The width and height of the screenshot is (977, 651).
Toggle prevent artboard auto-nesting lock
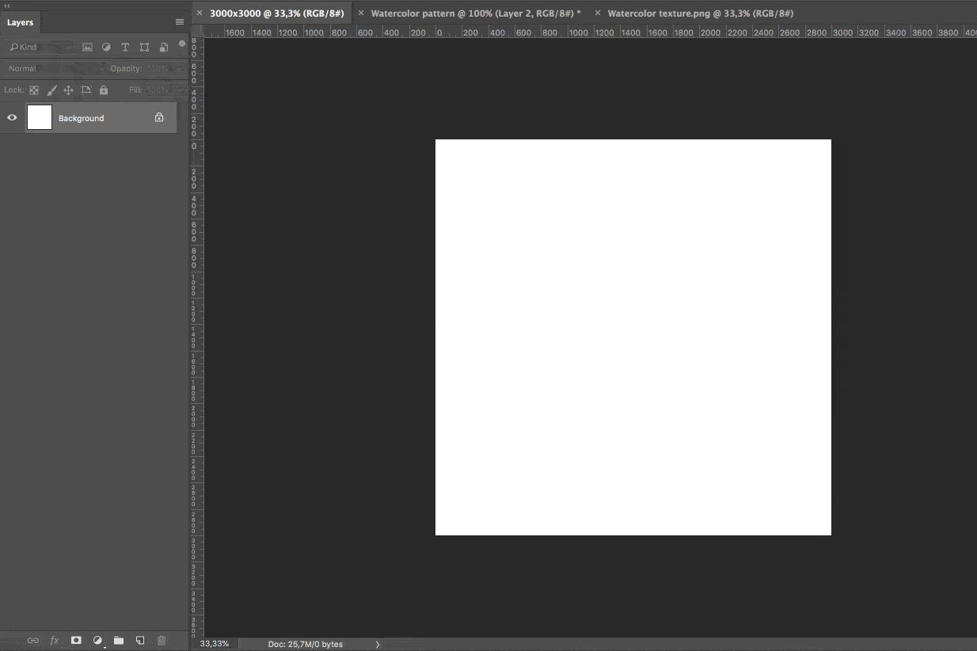point(86,90)
